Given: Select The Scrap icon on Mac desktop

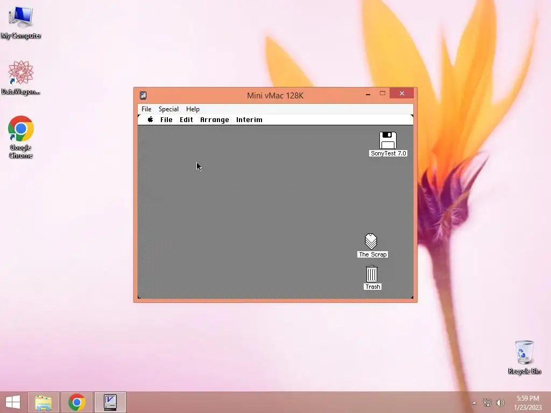Looking at the screenshot, I should click(x=371, y=241).
